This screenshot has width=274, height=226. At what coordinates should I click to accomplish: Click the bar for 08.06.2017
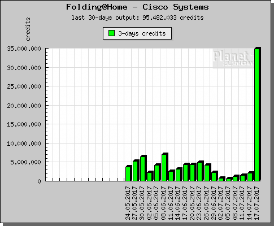pyautogui.click(x=164, y=167)
